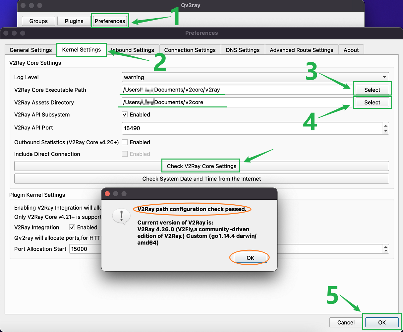
Task: Click the Preferences button in Qv2ray window
Action: pos(110,21)
